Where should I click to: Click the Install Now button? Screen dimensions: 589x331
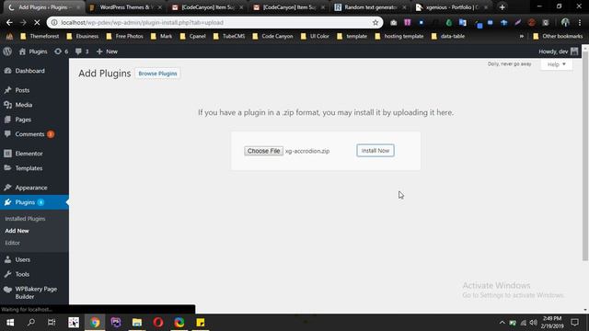[375, 151]
